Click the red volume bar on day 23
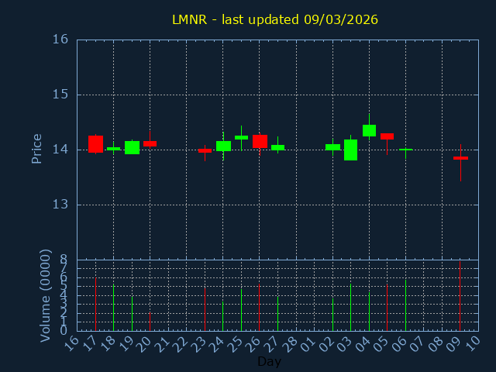This screenshot has width=496, height=372. 205,309
